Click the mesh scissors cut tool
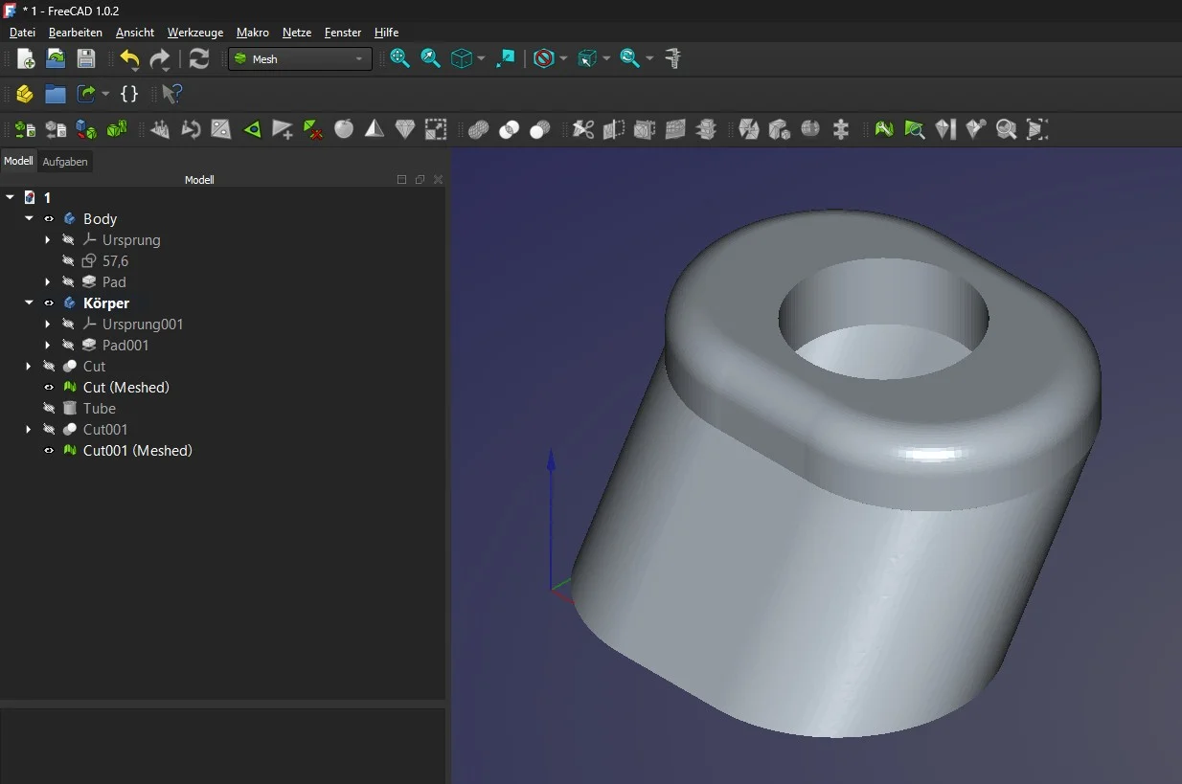This screenshot has width=1182, height=784. [x=583, y=129]
